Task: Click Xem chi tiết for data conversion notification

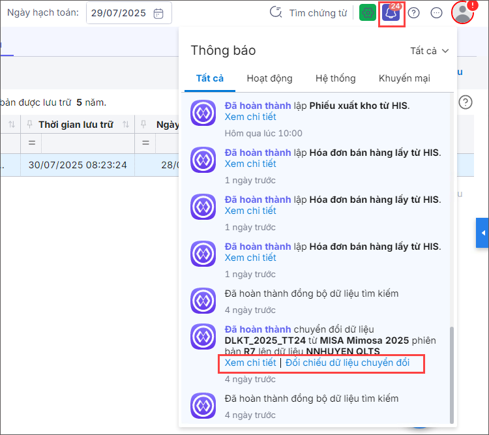Action: (250, 363)
